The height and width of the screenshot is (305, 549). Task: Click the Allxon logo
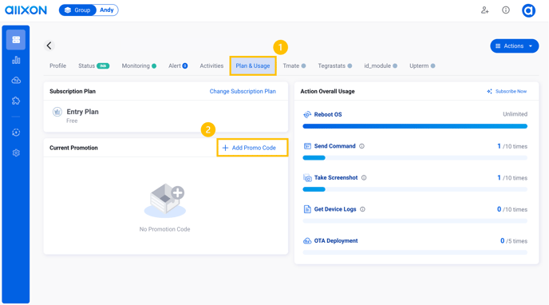tap(26, 10)
